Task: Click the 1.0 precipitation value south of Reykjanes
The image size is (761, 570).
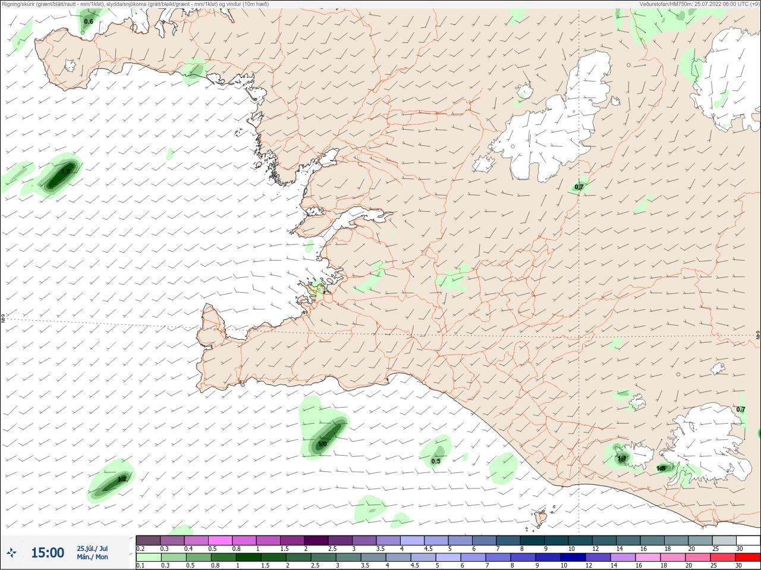Action: 322,444
